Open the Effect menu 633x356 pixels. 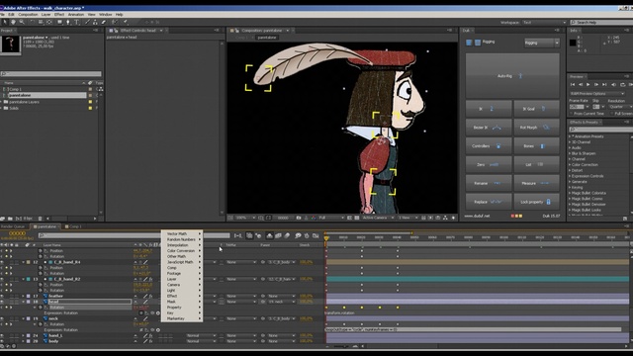pyautogui.click(x=59, y=15)
